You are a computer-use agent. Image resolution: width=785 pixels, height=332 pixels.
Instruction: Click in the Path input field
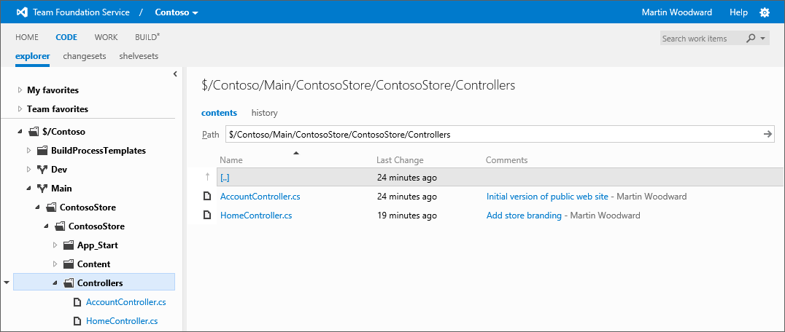point(493,134)
